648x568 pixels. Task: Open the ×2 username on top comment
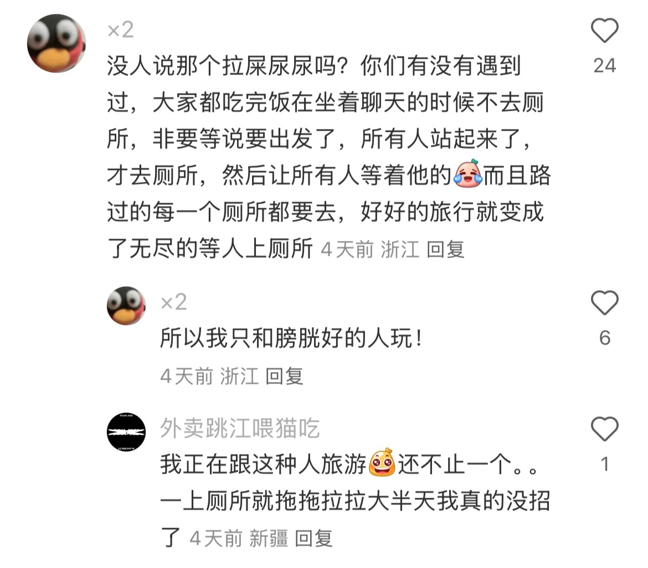120,30
